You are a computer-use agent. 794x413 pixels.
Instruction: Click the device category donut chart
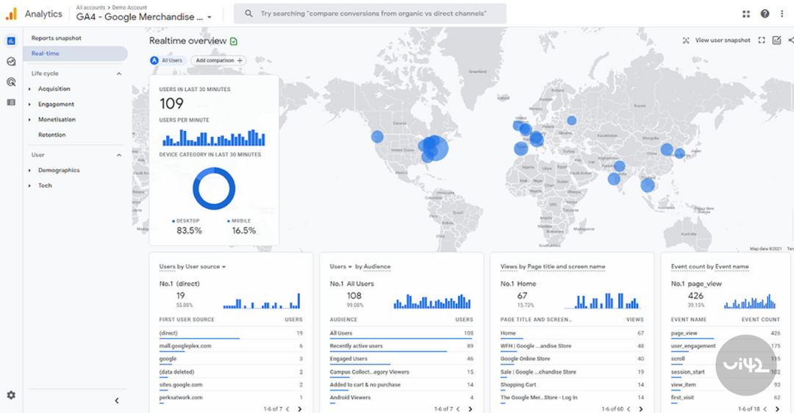214,189
